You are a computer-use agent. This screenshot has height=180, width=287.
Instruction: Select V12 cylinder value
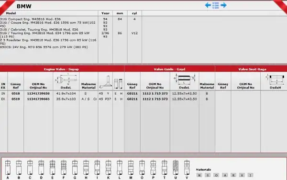tap(134, 33)
